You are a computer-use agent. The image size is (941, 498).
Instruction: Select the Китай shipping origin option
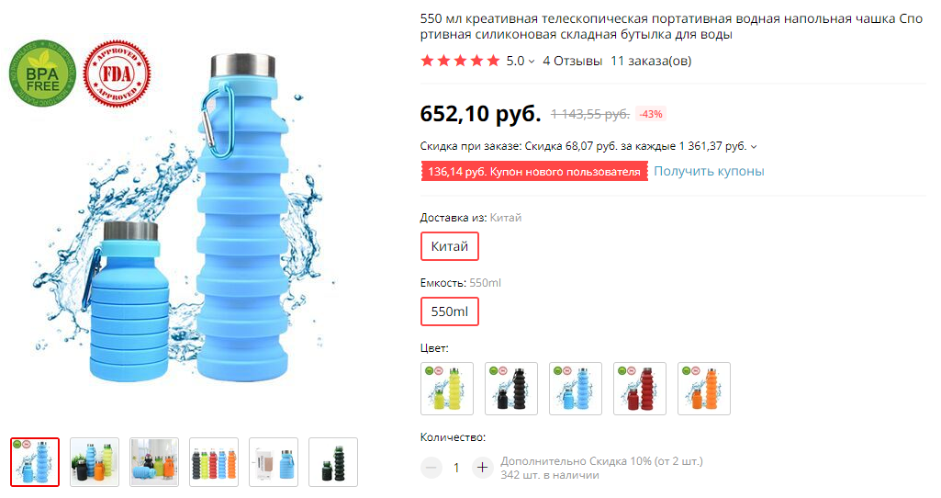tap(450, 246)
